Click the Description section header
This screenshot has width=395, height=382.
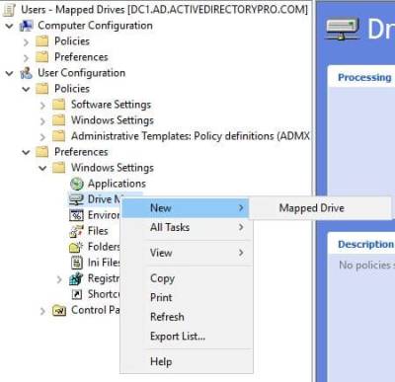click(x=365, y=244)
